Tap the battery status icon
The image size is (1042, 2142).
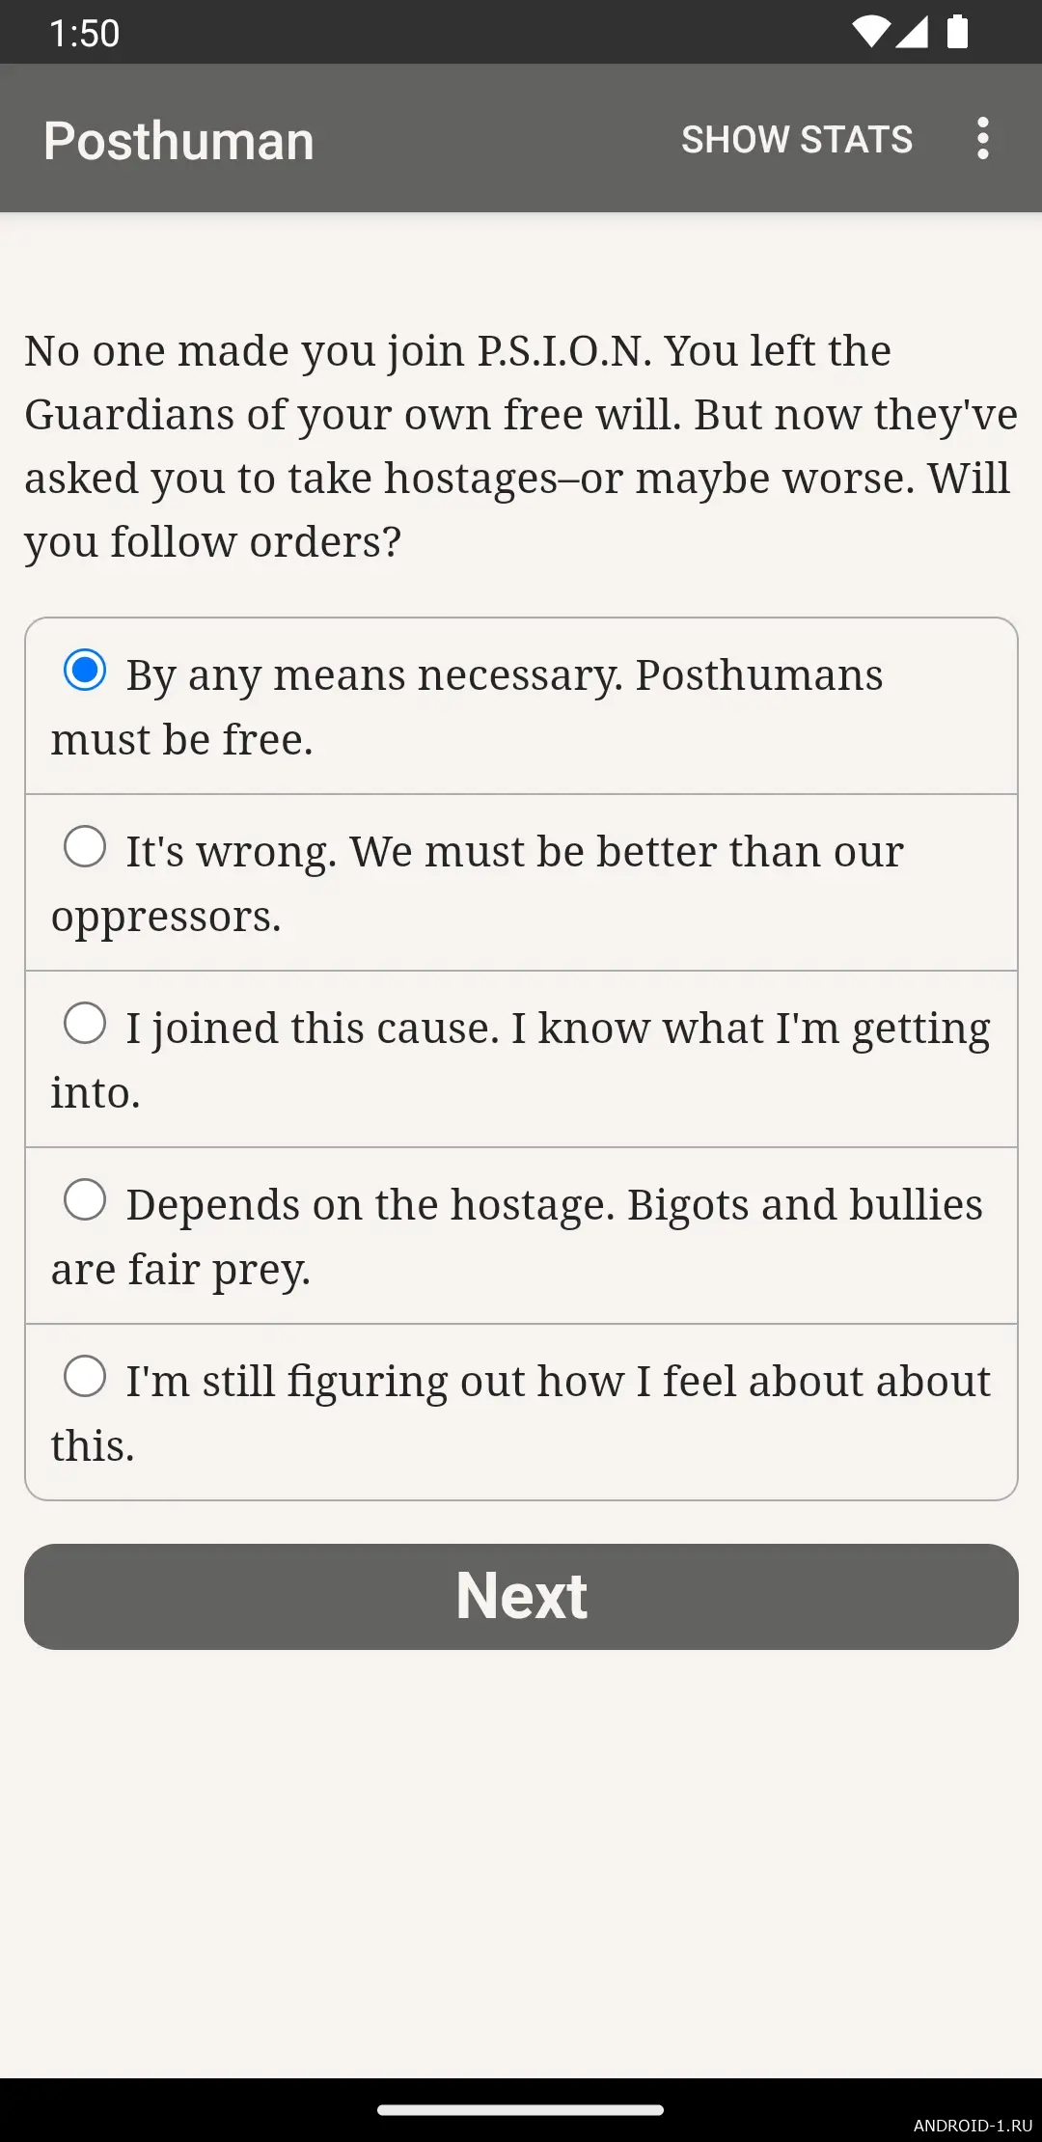click(x=957, y=32)
